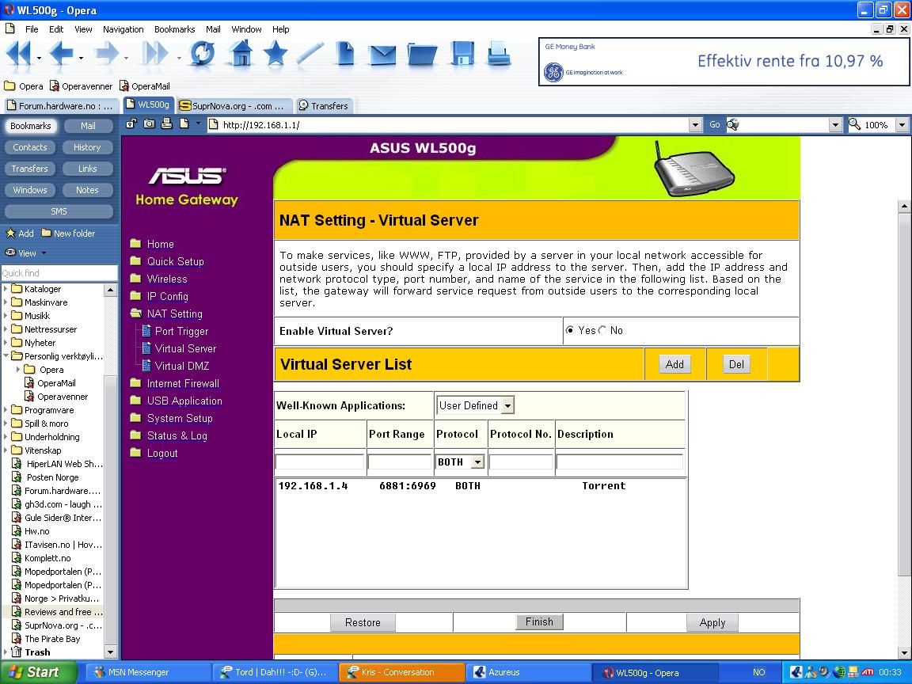This screenshot has width=912, height=684.
Task: Expand the Programvare bookmark folder
Action: [x=6, y=410]
